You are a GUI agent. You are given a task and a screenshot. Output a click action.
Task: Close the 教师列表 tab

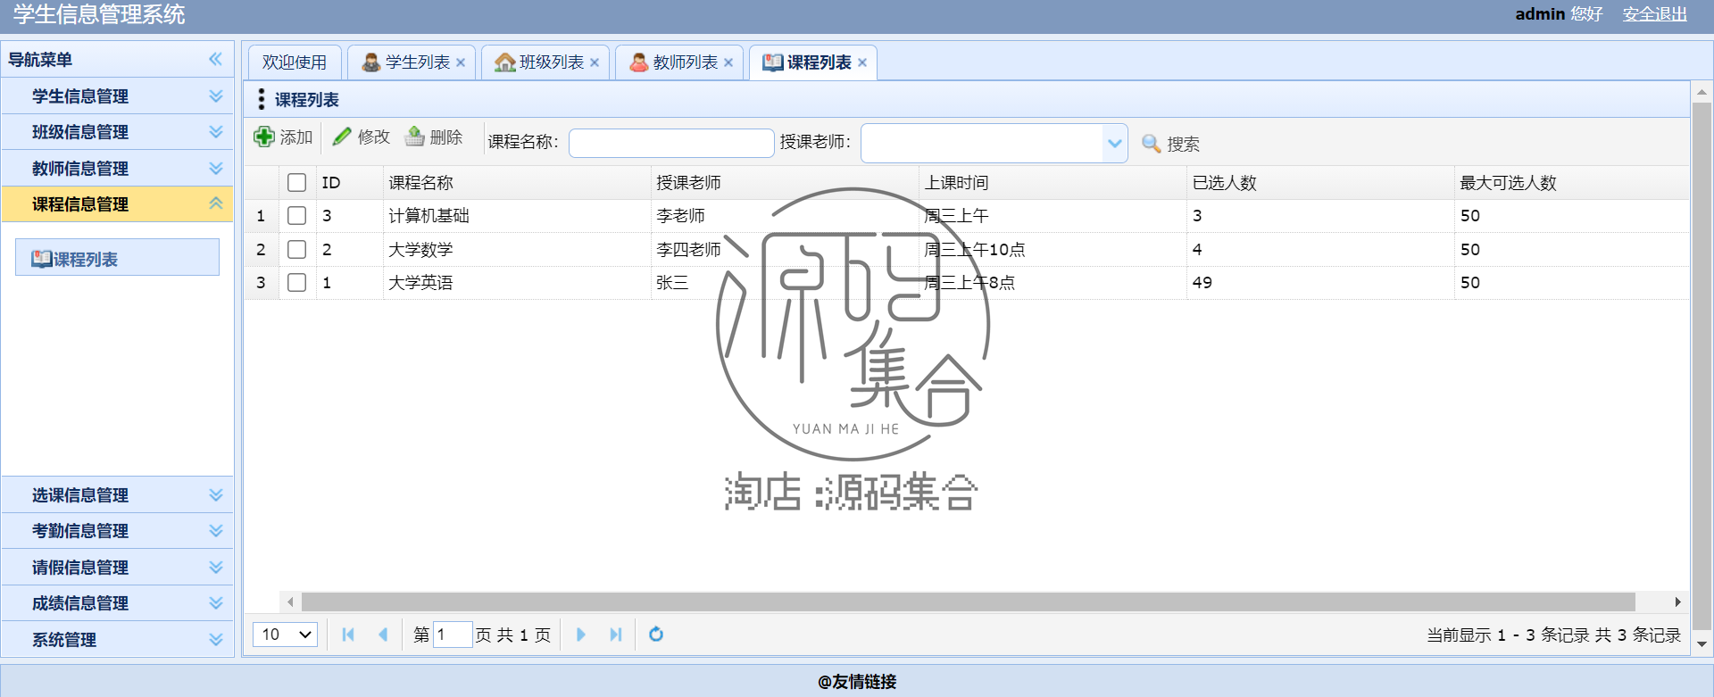coord(728,62)
